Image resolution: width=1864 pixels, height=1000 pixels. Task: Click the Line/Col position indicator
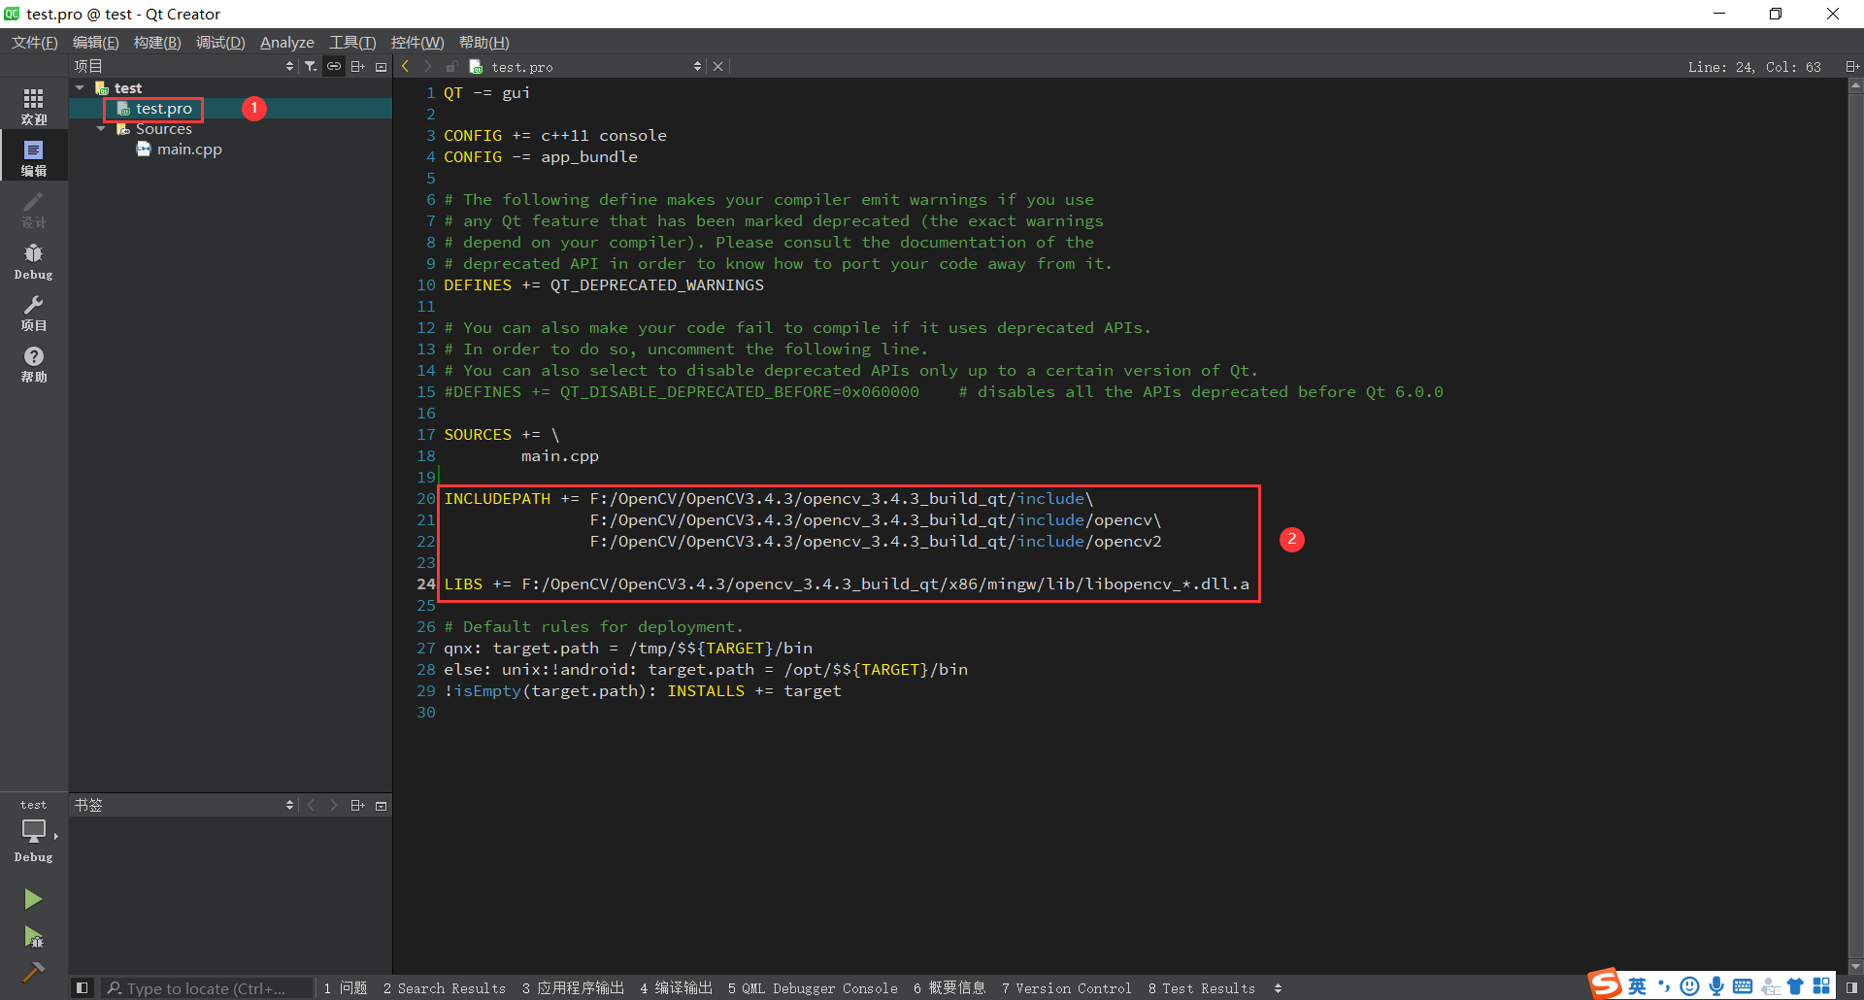[1754, 66]
